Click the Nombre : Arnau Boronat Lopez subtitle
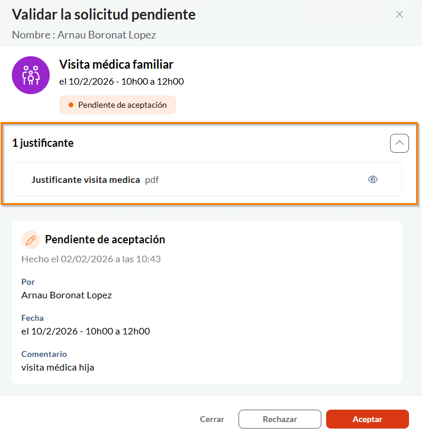The height and width of the screenshot is (441, 422). [x=84, y=34]
